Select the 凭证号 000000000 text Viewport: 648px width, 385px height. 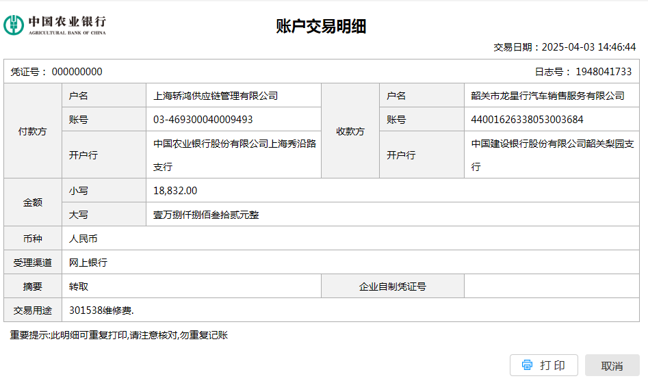(57, 72)
